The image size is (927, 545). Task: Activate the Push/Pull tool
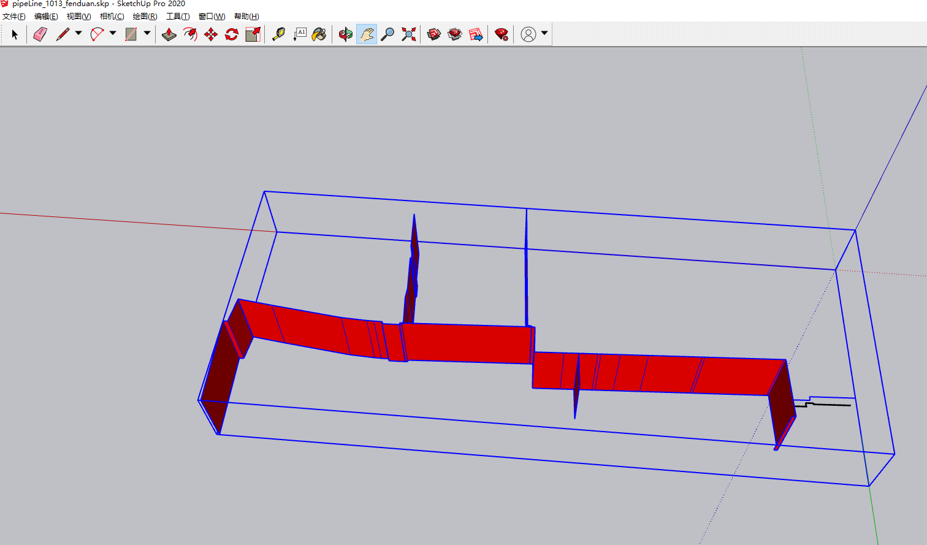[x=169, y=34]
